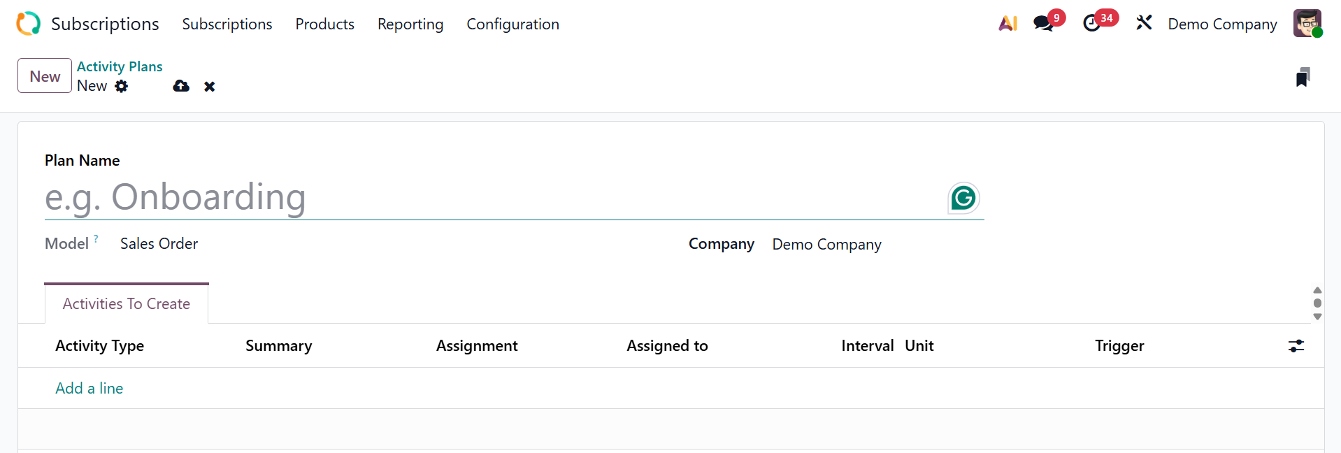Click the bookmark icon at top right
Viewport: 1341px width, 453px height.
[x=1302, y=77]
